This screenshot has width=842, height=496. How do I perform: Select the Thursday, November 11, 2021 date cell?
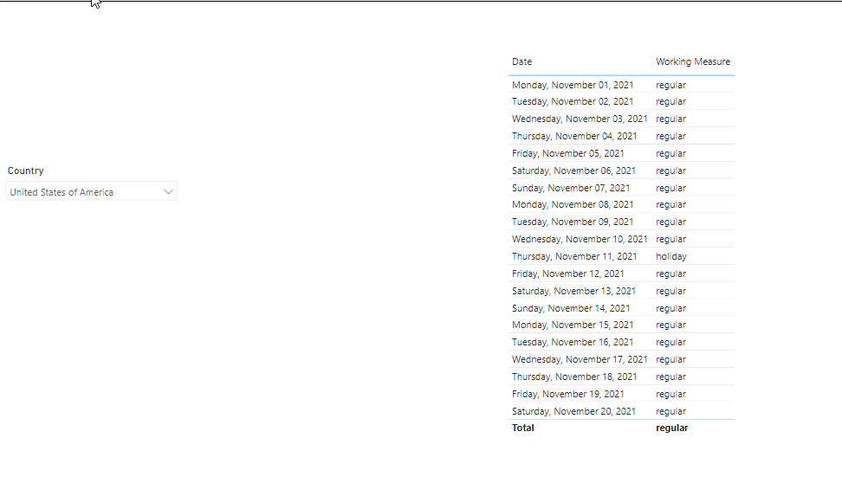(574, 256)
